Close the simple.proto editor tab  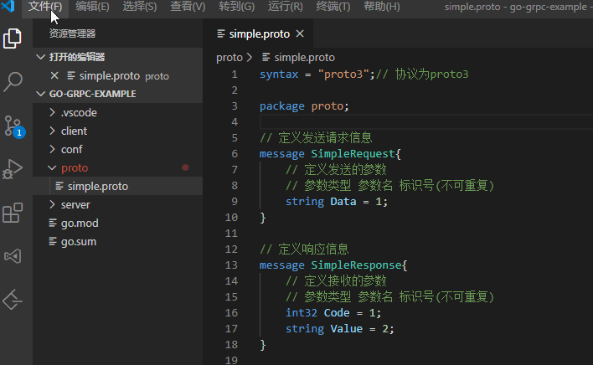(300, 34)
